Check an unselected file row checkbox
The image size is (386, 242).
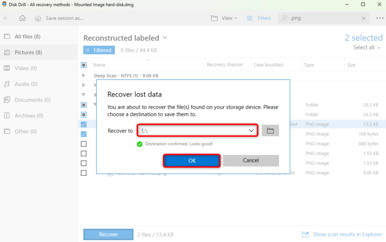(x=84, y=144)
